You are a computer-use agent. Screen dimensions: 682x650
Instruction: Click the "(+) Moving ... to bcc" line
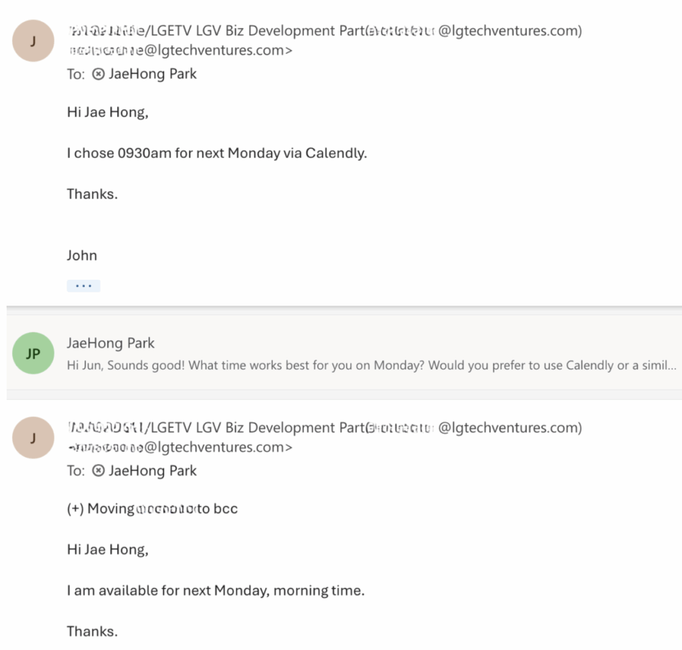coord(152,509)
